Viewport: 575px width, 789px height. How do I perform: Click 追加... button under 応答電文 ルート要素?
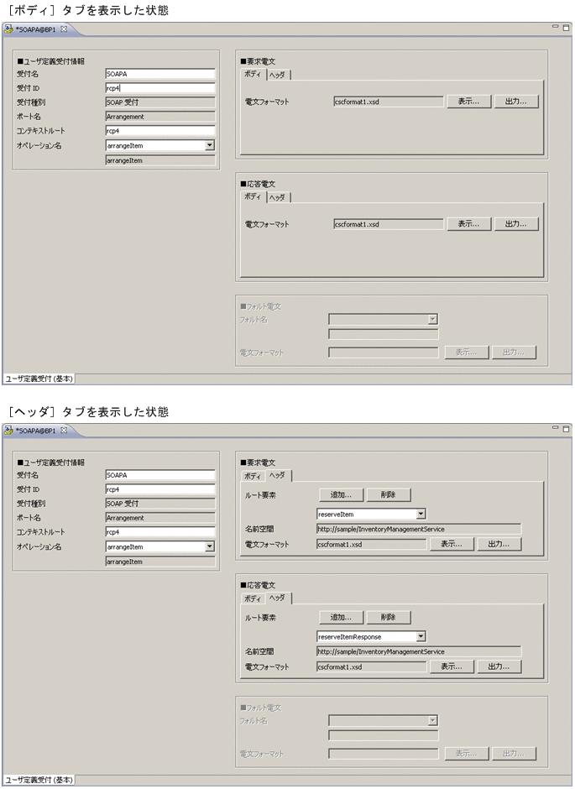click(x=341, y=617)
